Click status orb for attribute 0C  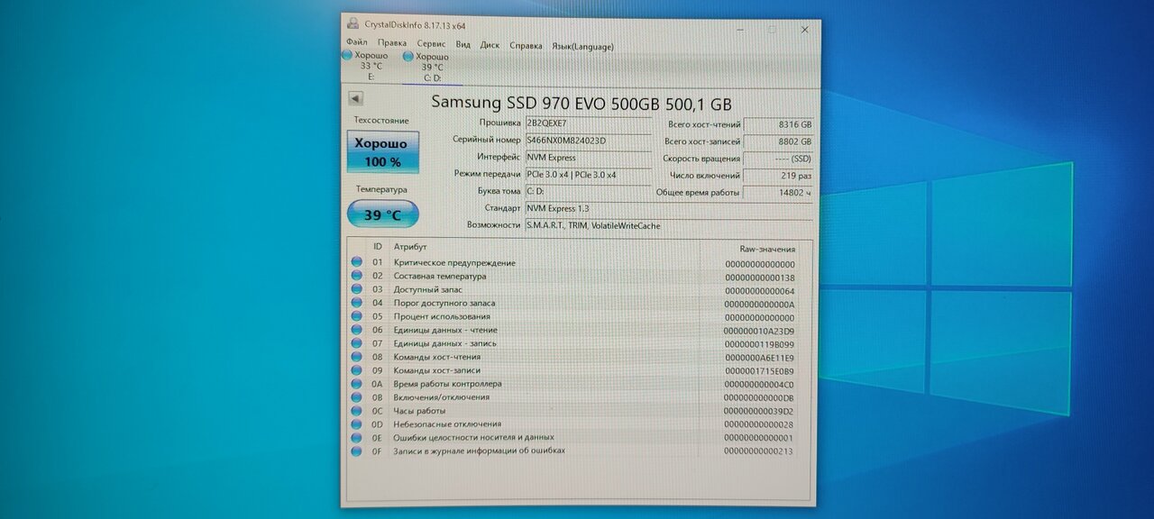point(356,411)
